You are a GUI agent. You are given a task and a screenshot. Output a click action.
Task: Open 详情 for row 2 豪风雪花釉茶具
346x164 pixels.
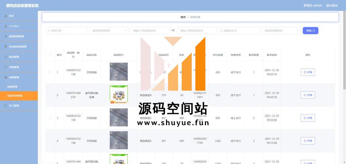click(308, 95)
